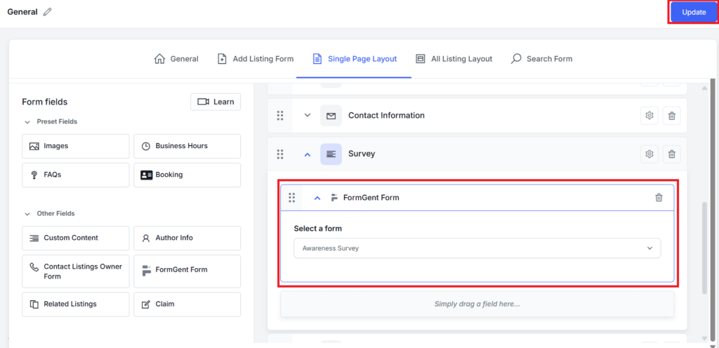
Task: Click the Update button
Action: point(693,13)
